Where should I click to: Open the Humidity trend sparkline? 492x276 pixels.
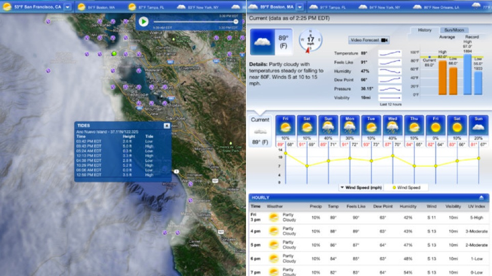pyautogui.click(x=390, y=71)
